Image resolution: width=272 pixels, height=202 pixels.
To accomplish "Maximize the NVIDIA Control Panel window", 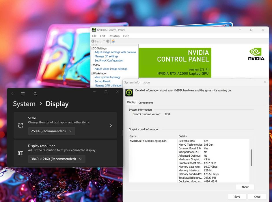I will pos(251,30).
